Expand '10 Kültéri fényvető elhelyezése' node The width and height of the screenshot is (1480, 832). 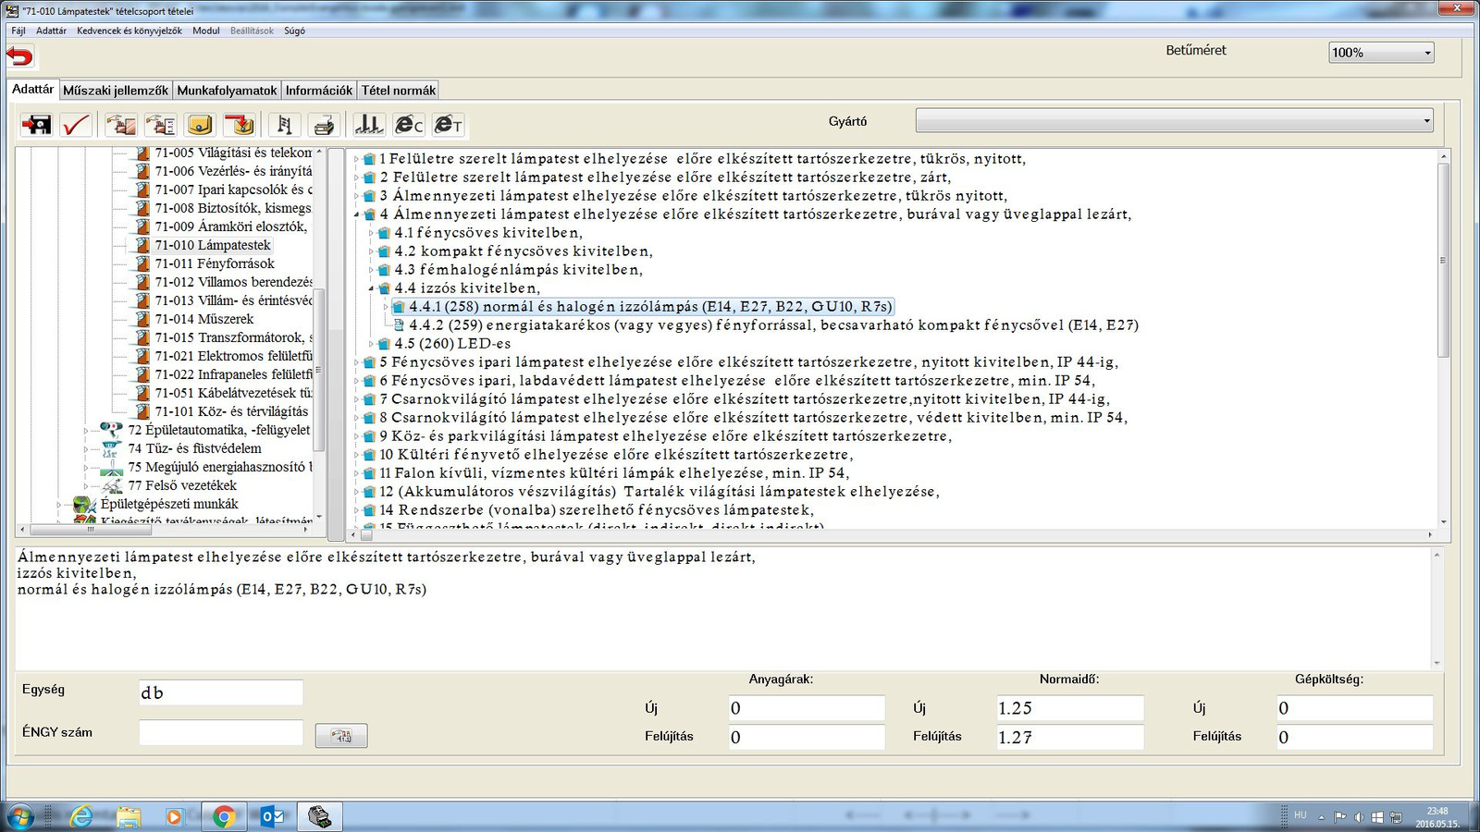[357, 455]
